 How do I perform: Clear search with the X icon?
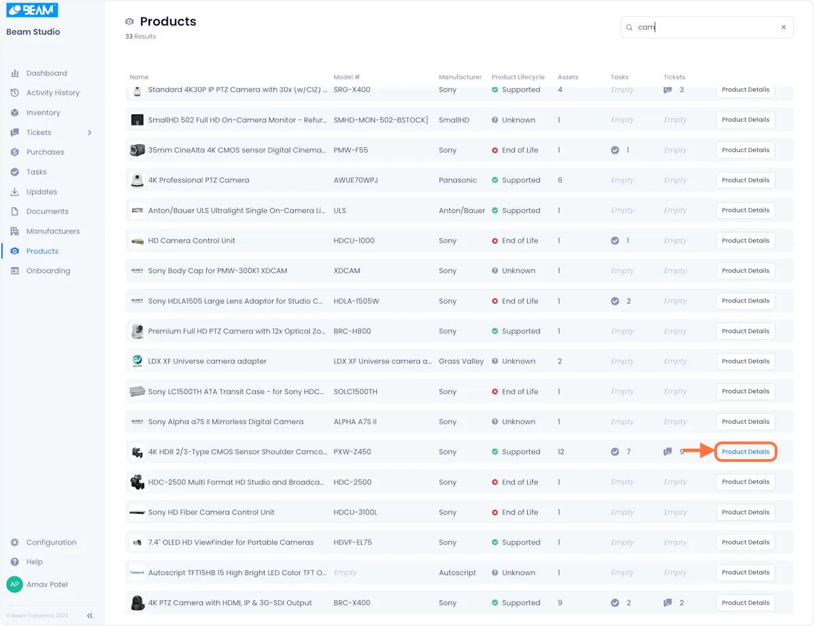(783, 28)
